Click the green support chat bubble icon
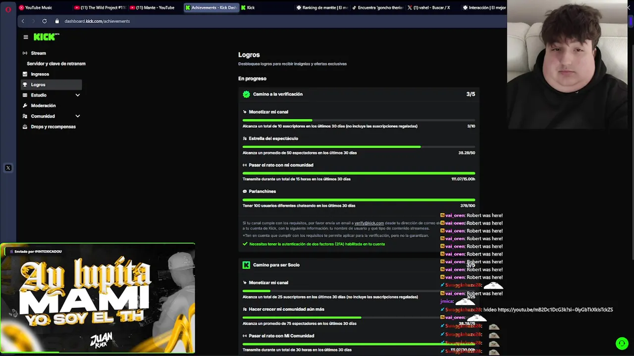Screen dimensions: 634x356 [622, 343]
